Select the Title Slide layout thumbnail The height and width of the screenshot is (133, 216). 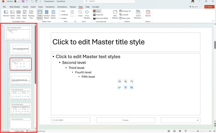pos(21,49)
